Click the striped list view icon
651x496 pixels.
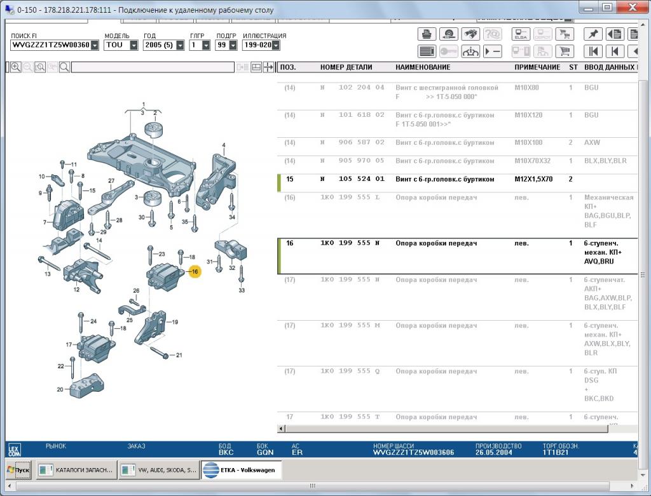427,51
